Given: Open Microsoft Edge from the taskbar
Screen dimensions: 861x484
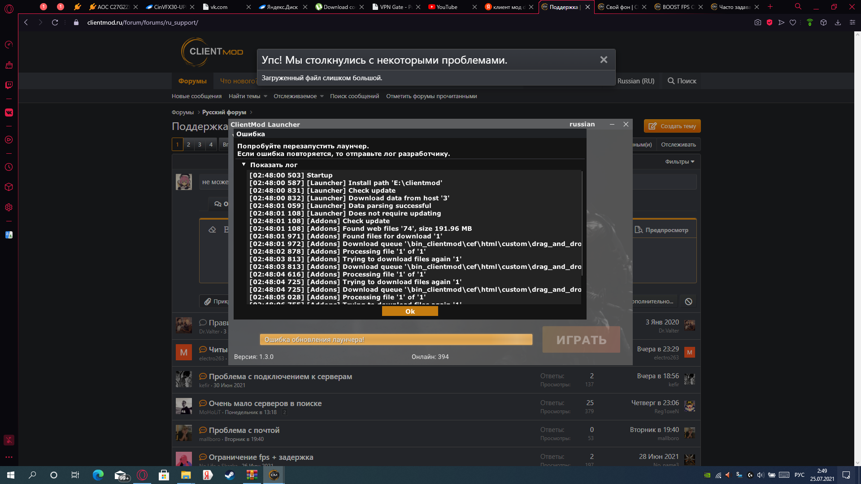Looking at the screenshot, I should (98, 475).
